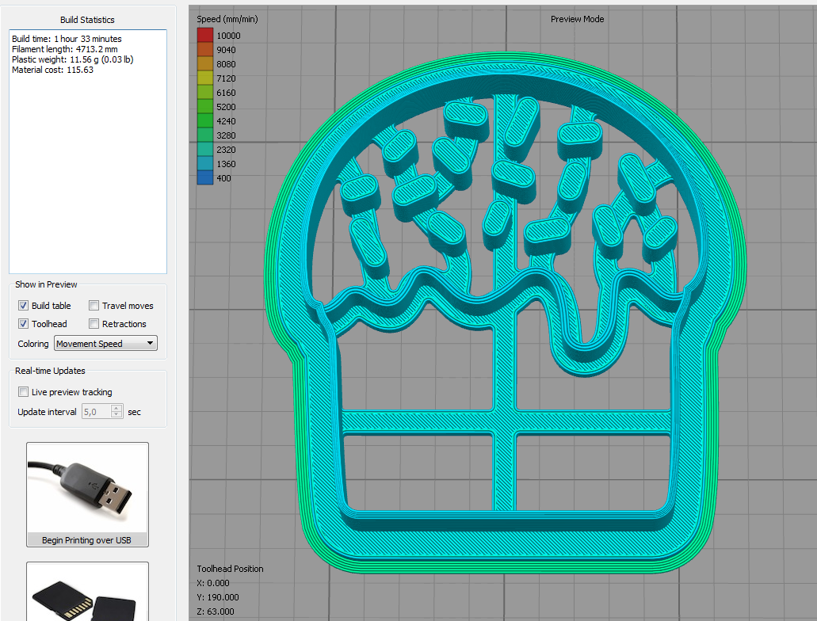Click the USB cable image
This screenshot has width=817, height=621.
(x=87, y=487)
